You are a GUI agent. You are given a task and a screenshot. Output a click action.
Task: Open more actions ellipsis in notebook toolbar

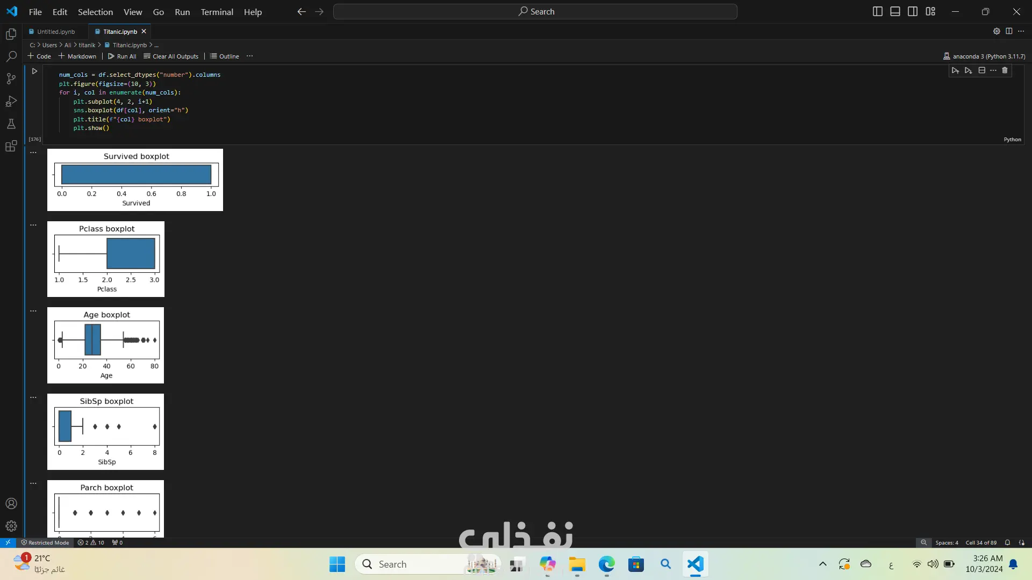249,56
